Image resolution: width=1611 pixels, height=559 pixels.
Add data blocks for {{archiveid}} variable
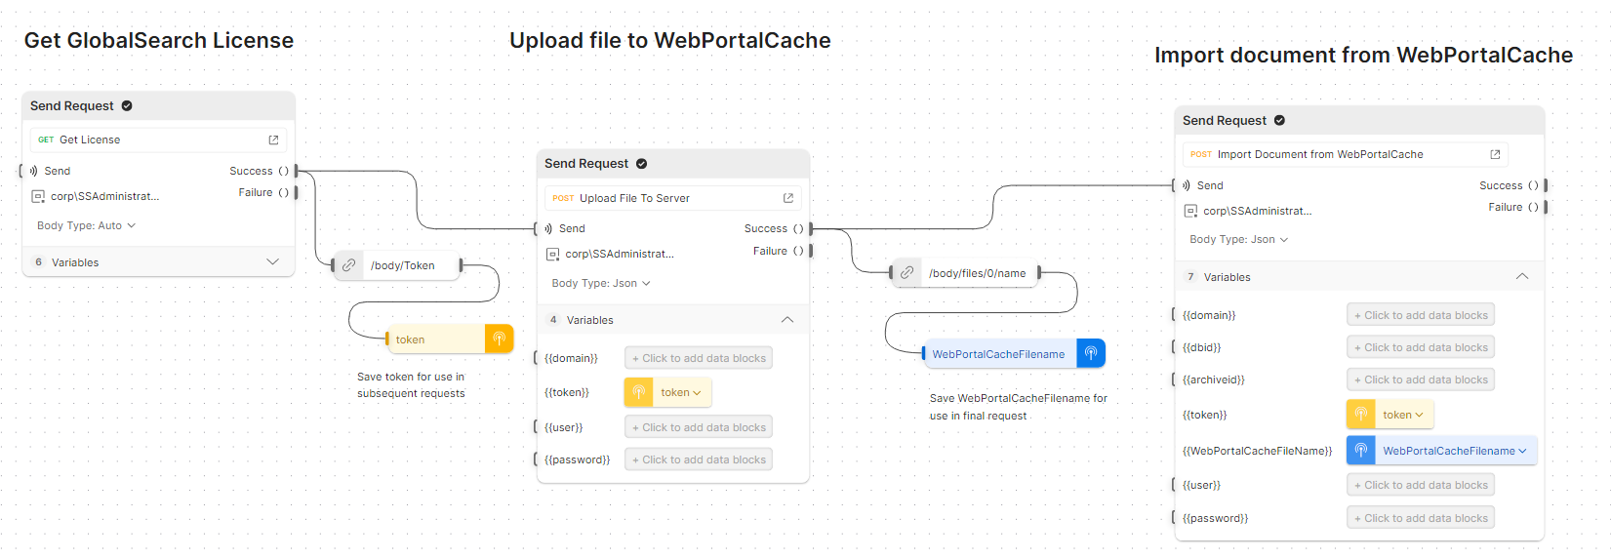1421,379
